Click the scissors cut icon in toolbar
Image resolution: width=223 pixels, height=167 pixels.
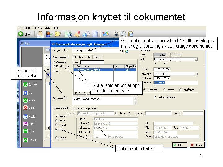pos(116,34)
